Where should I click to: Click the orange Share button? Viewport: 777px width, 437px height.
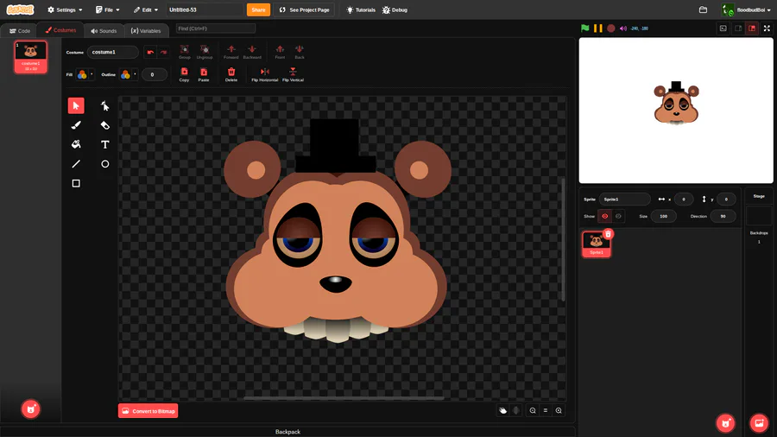click(x=258, y=9)
